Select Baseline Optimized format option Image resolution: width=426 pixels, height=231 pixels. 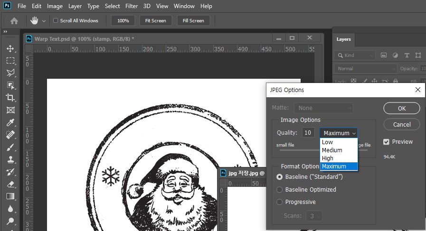point(279,190)
